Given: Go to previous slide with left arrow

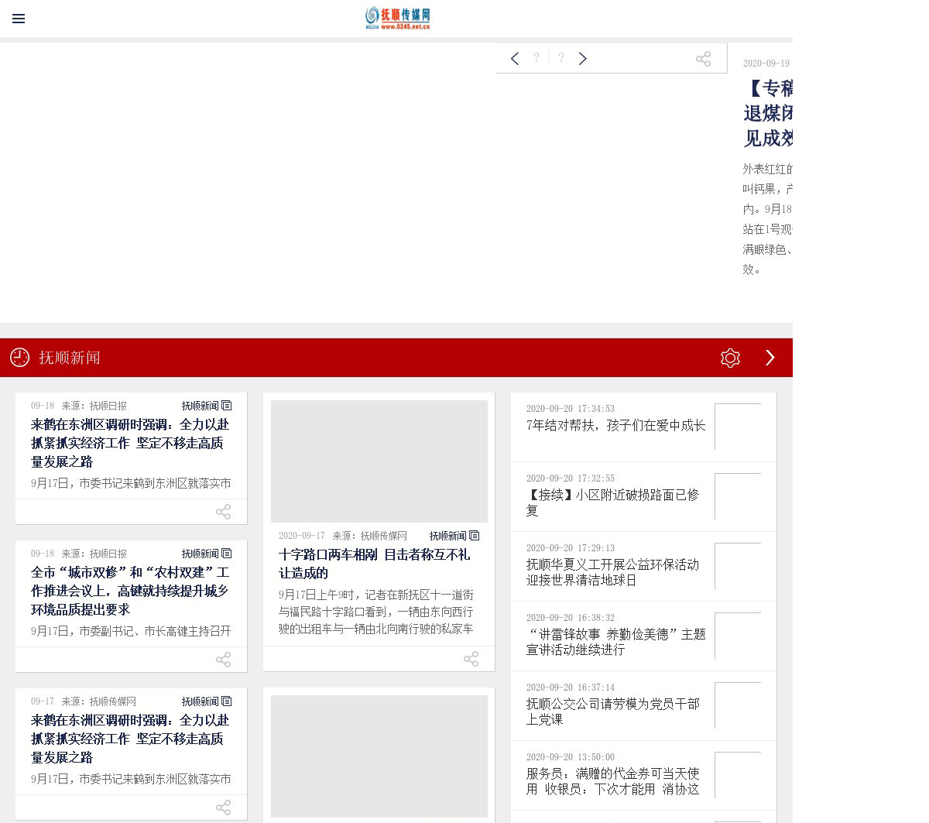Looking at the screenshot, I should point(515,58).
